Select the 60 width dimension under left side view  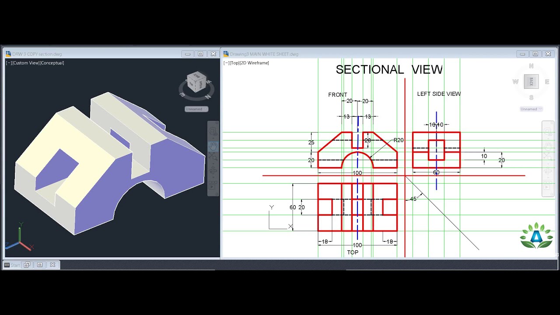(x=436, y=173)
